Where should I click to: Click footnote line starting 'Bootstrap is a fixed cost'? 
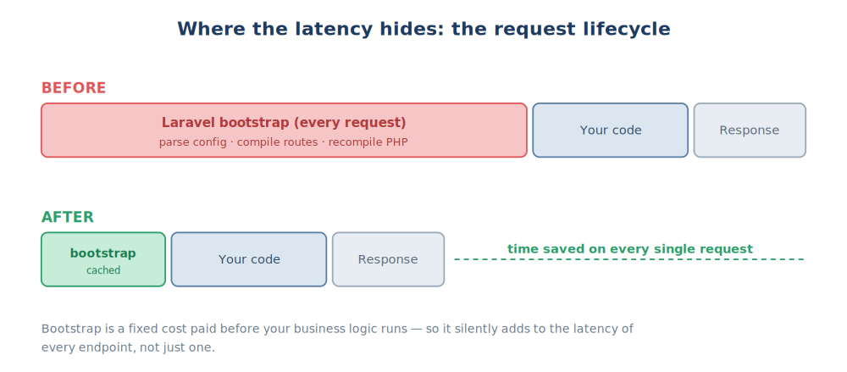[x=338, y=329]
